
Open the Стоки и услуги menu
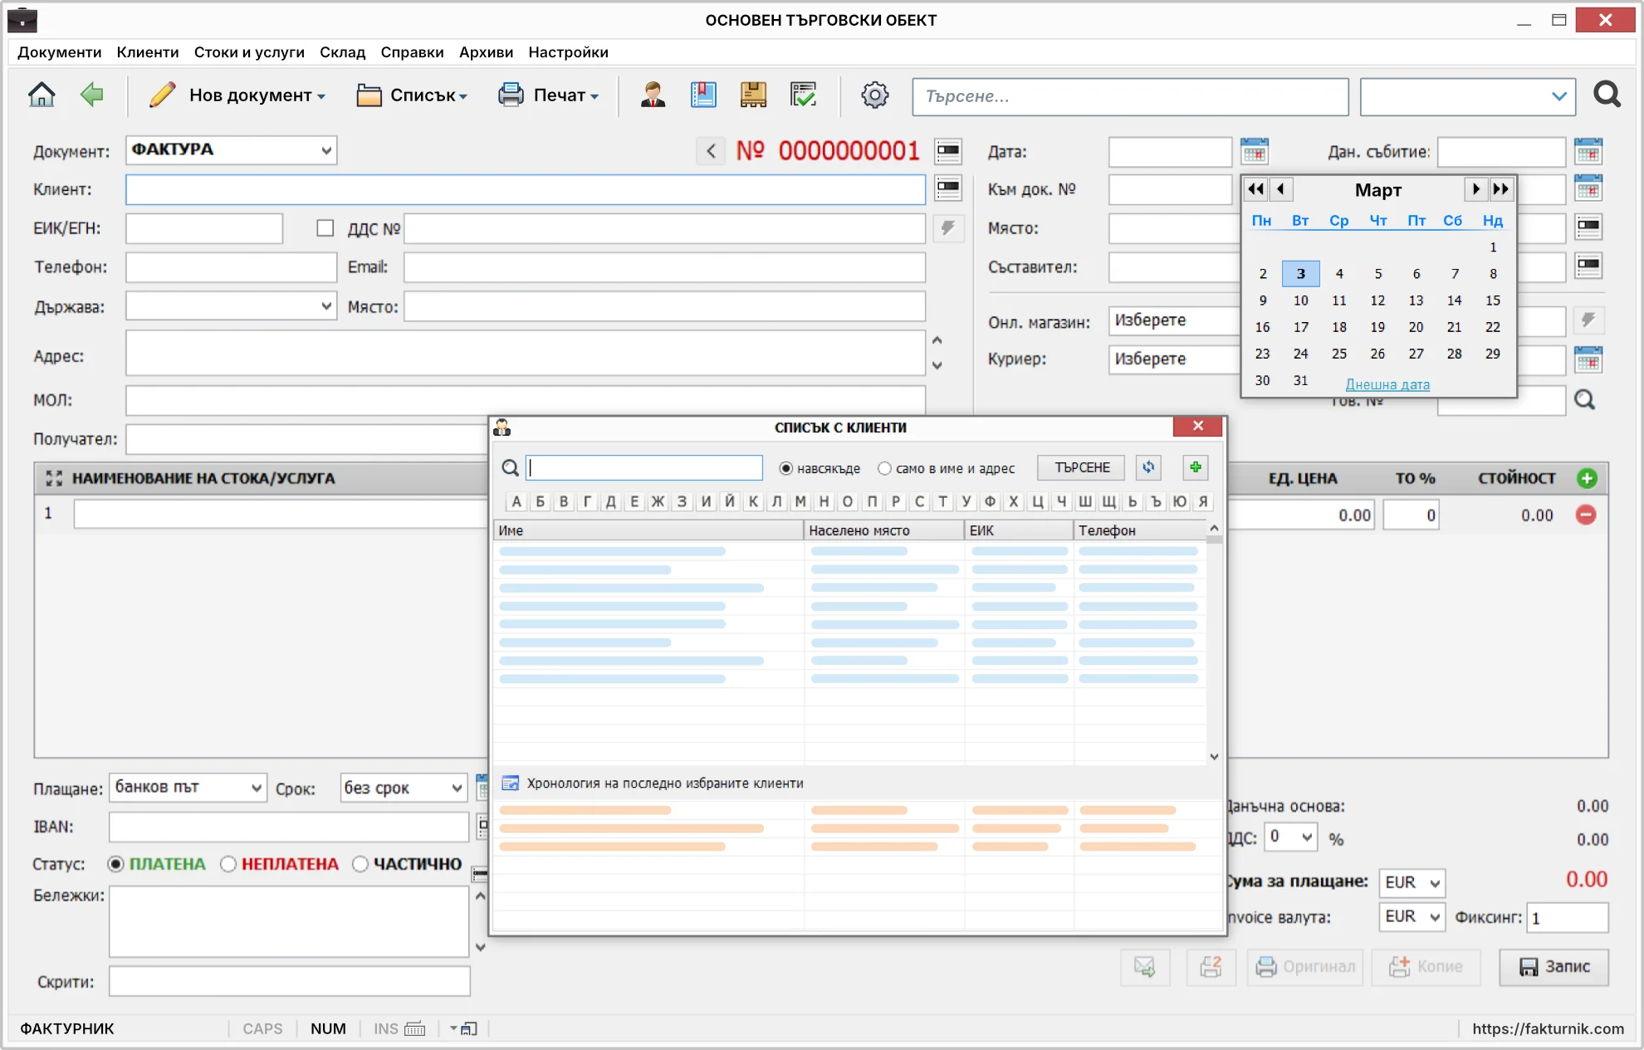[249, 52]
